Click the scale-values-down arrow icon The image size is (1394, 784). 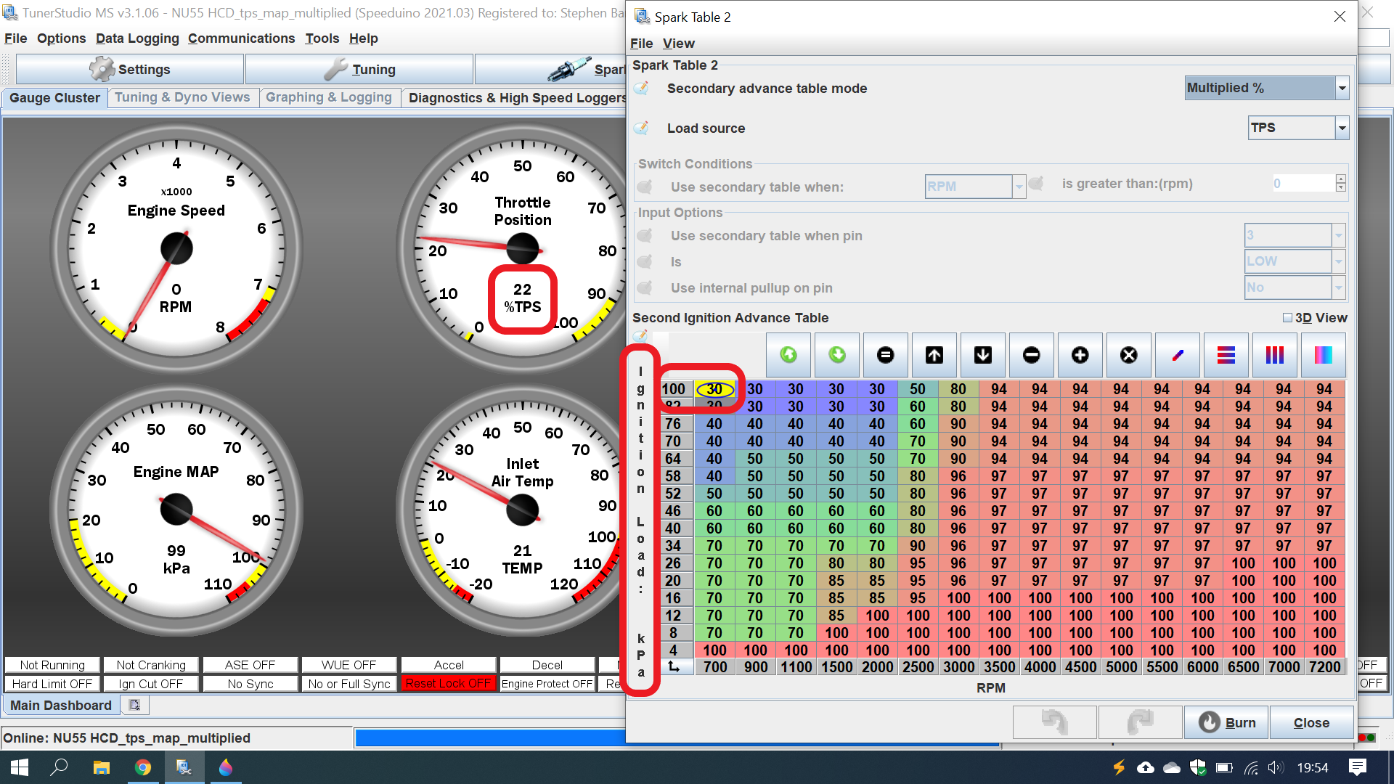pyautogui.click(x=982, y=355)
